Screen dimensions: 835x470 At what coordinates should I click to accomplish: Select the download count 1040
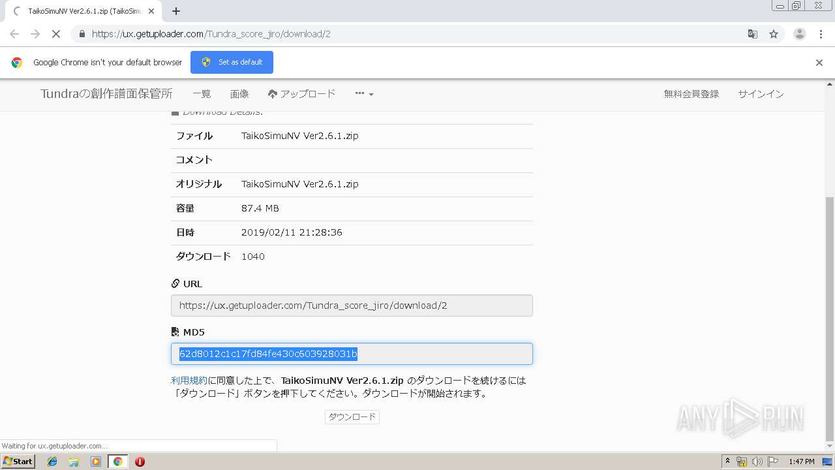click(253, 257)
